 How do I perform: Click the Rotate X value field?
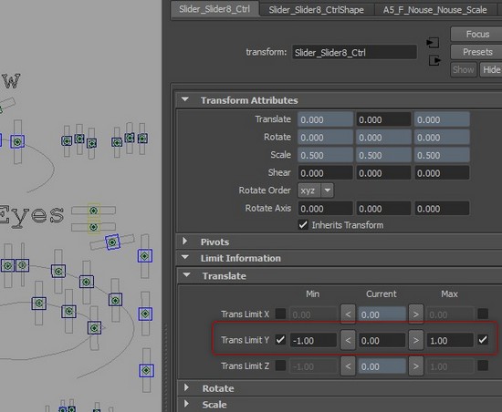[325, 138]
